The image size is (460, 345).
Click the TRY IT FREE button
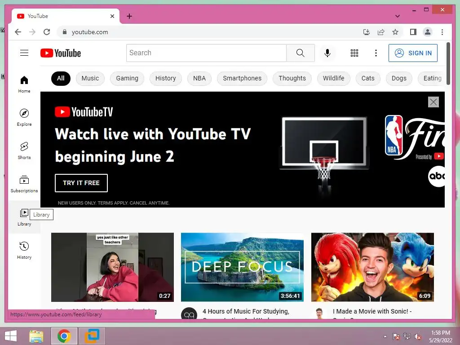[81, 183]
